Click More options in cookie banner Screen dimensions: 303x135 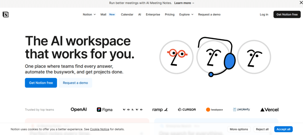point(239,129)
